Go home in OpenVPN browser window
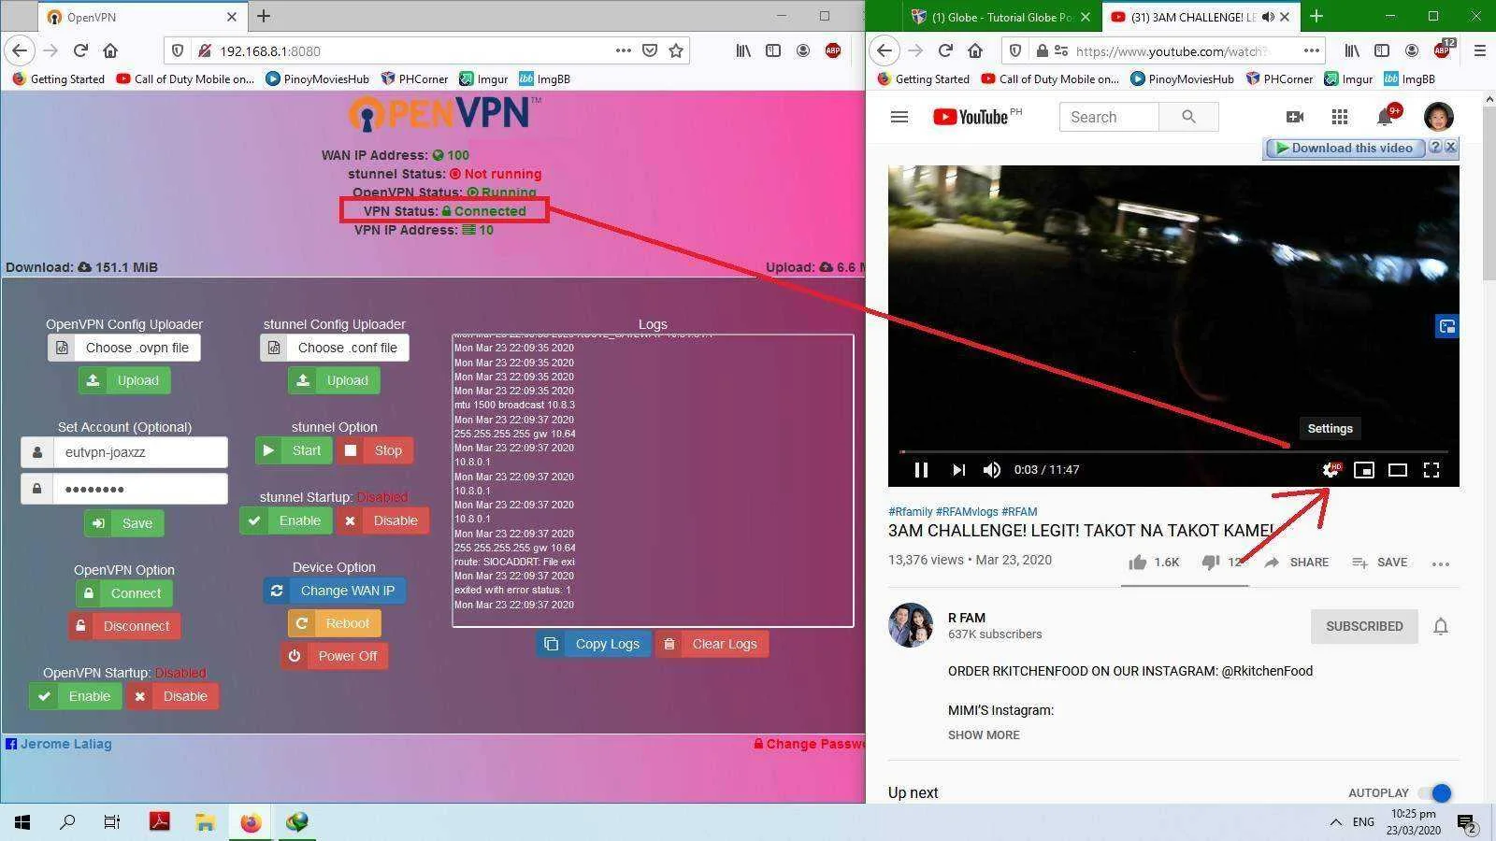1496x841 pixels. point(110,50)
